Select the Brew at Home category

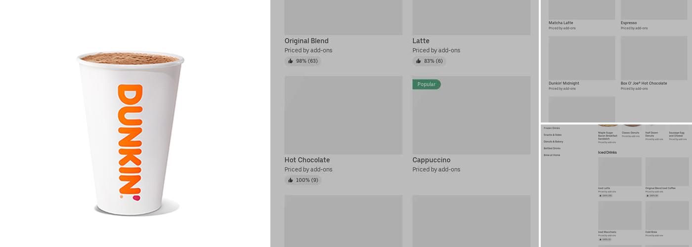point(552,155)
